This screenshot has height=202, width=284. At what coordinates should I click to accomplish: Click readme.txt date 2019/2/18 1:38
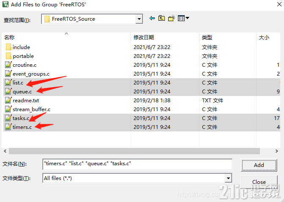point(152,100)
